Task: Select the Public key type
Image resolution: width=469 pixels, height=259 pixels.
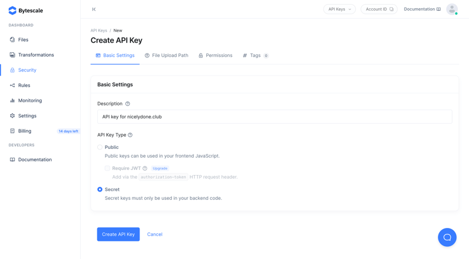Action: 100,147
